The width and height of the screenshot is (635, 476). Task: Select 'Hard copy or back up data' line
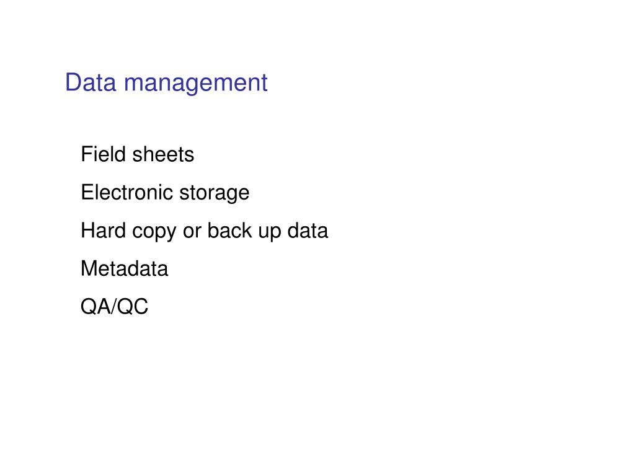click(204, 231)
